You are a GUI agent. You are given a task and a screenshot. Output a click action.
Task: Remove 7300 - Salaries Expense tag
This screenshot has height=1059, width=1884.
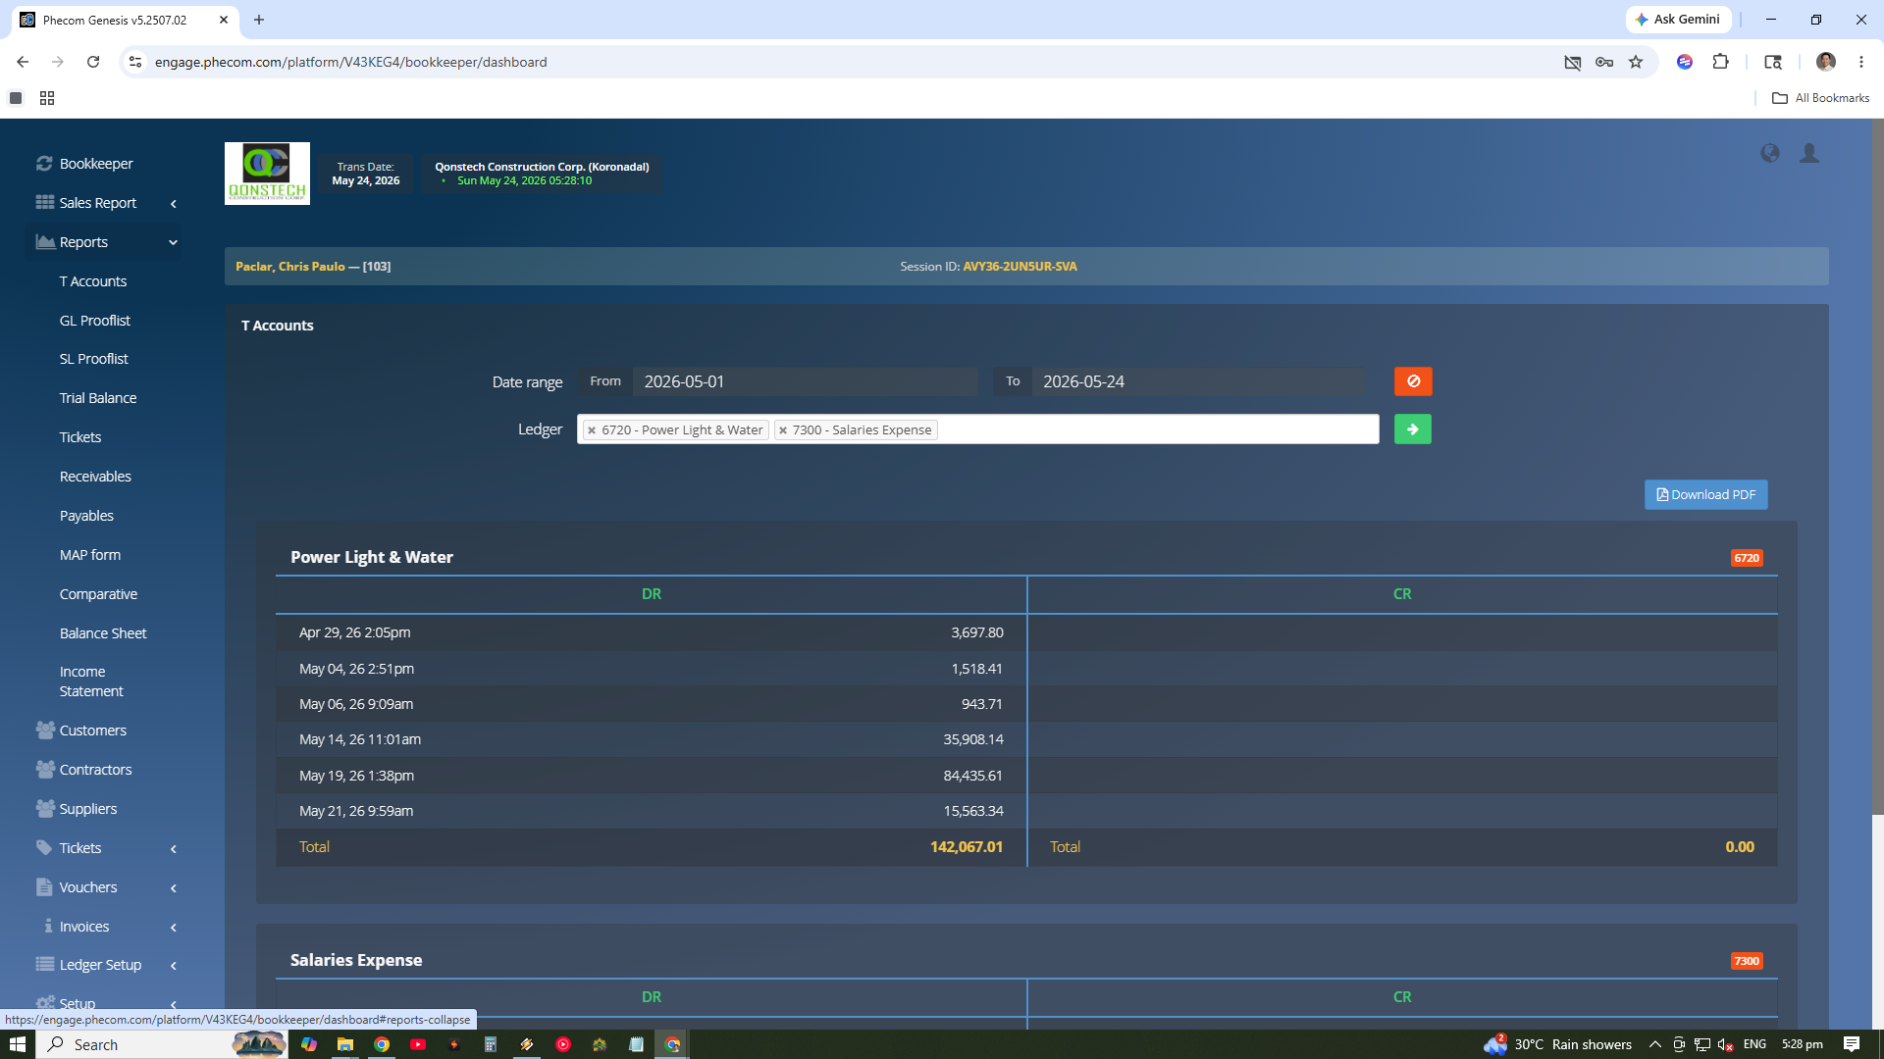[x=783, y=430]
